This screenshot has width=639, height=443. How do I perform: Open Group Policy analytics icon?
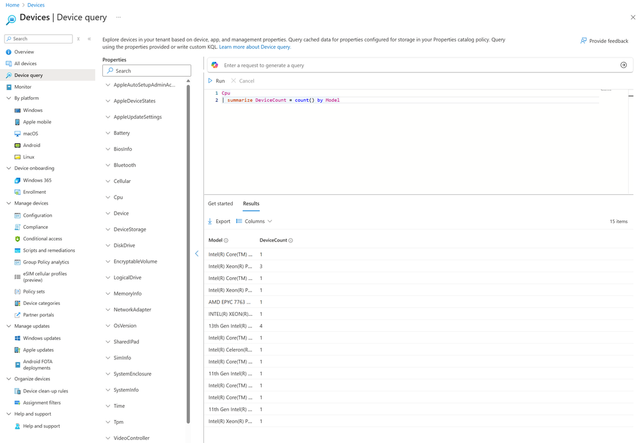point(17,262)
